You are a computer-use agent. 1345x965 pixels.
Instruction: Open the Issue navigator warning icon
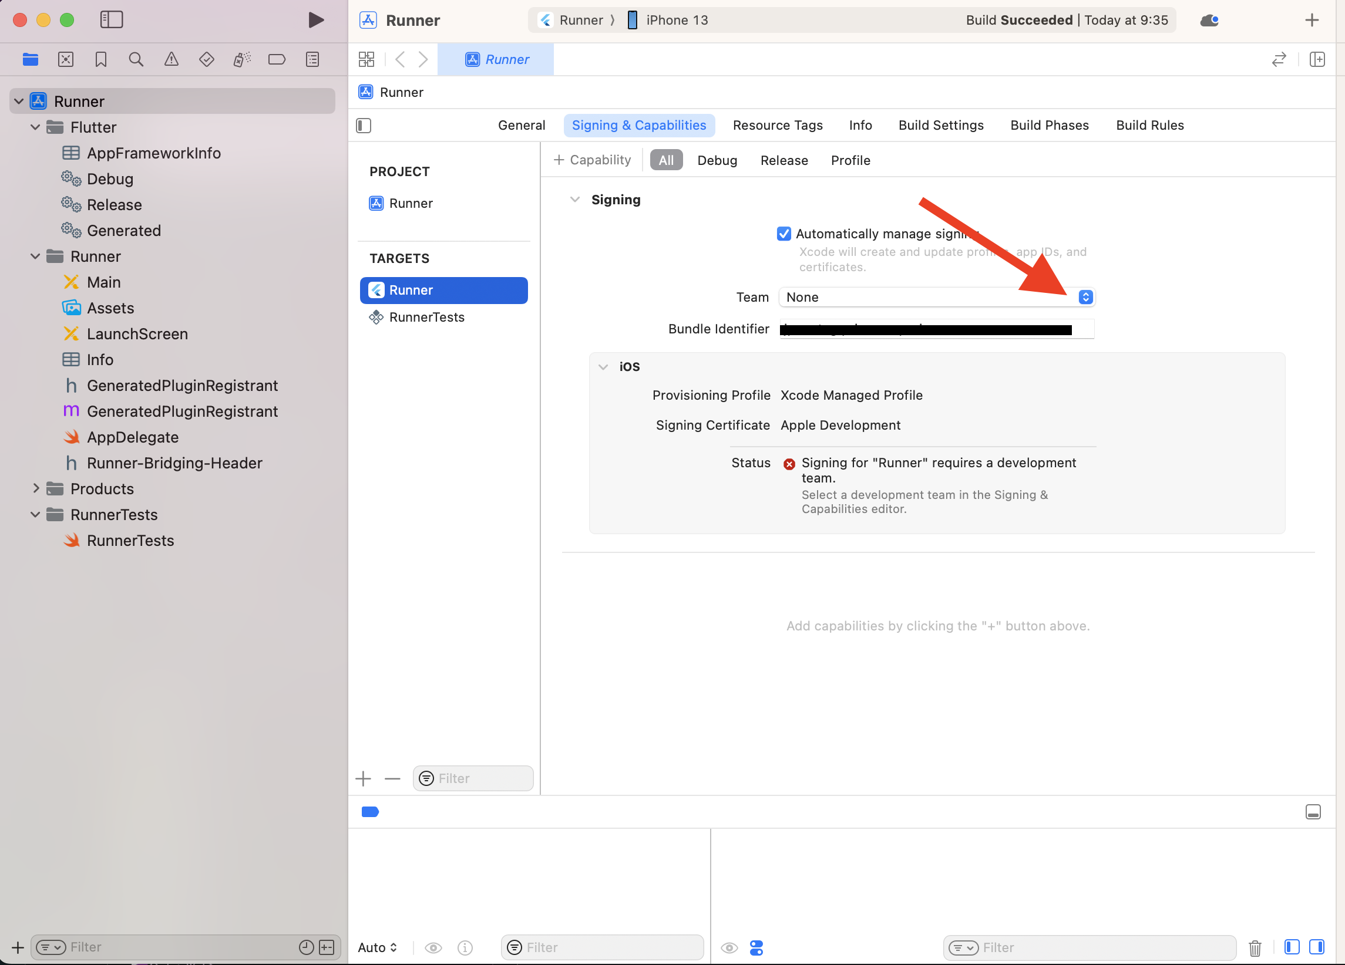coord(172,59)
